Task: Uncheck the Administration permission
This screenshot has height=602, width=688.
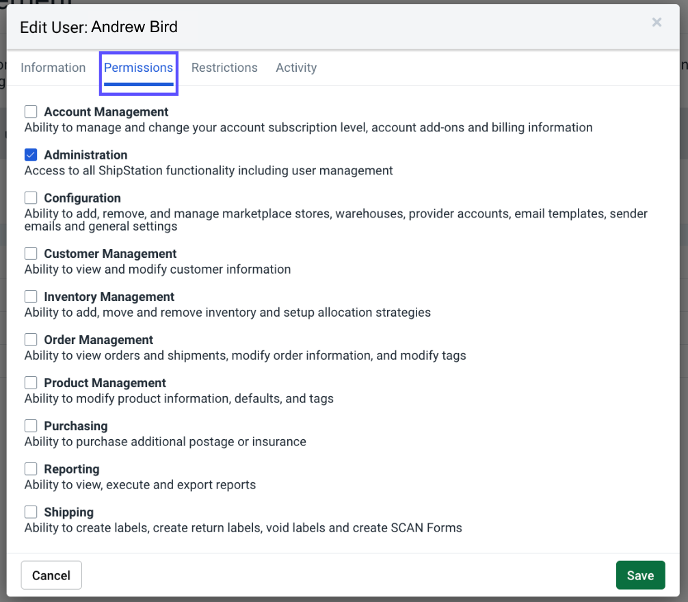Action: [x=31, y=155]
